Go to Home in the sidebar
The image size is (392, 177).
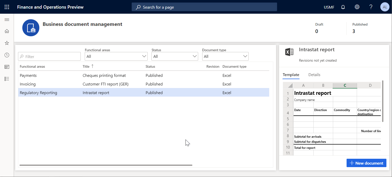[x=7, y=31]
